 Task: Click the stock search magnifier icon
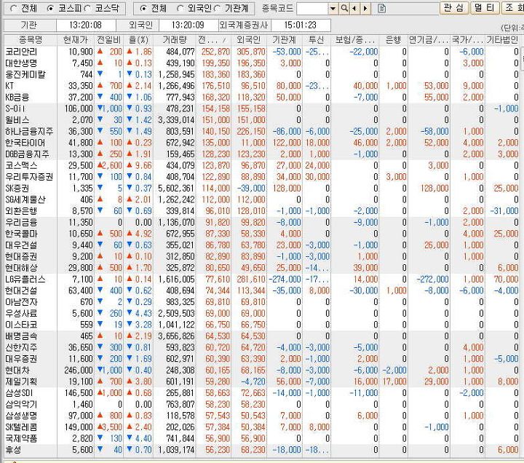(344, 9)
